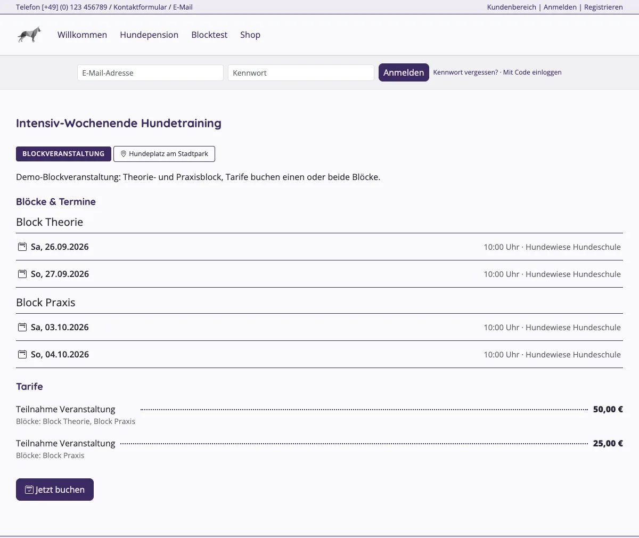
Task: Click the 'Blöcke: Block Praxis' text
Action: [x=50, y=455]
